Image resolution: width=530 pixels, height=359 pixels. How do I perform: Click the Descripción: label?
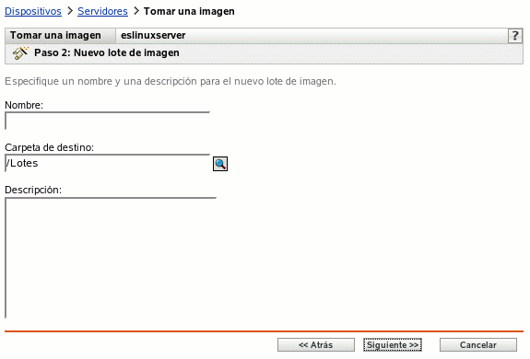click(33, 190)
